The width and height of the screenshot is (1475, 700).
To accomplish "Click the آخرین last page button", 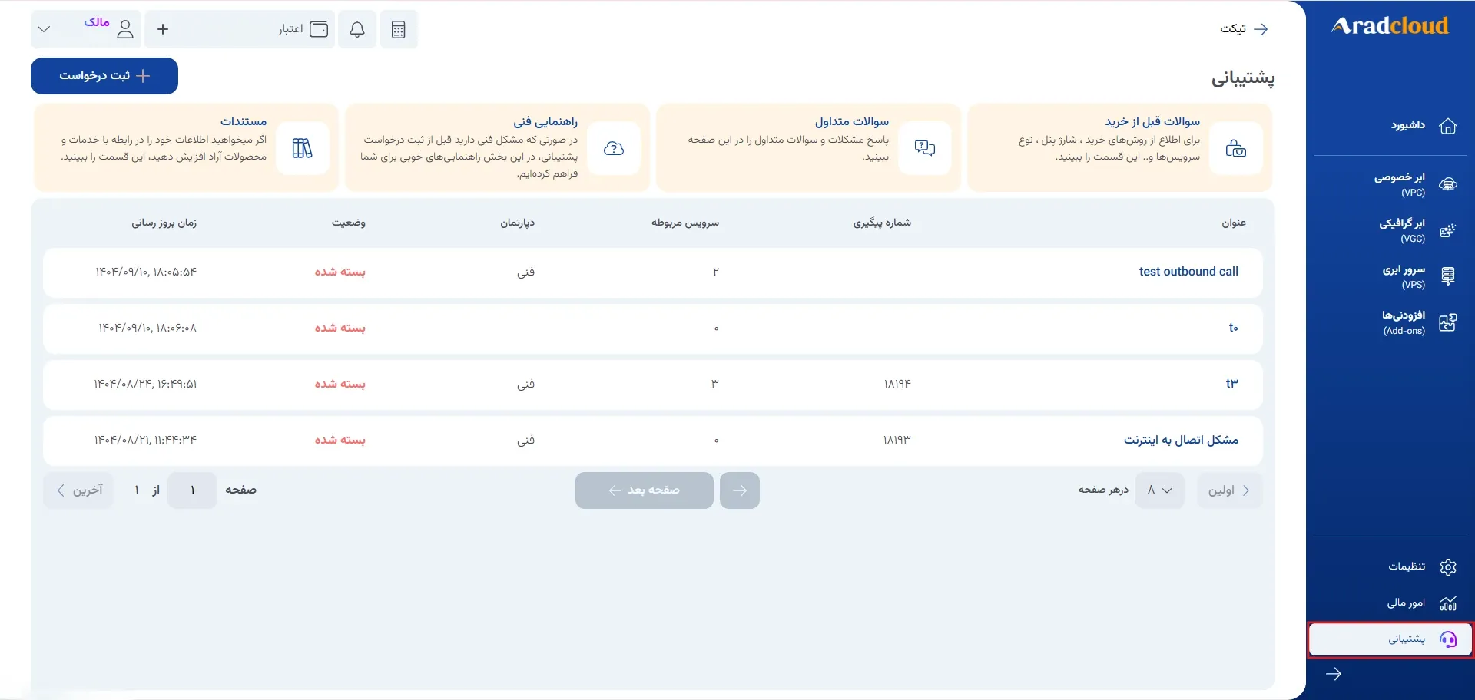I will 78,490.
